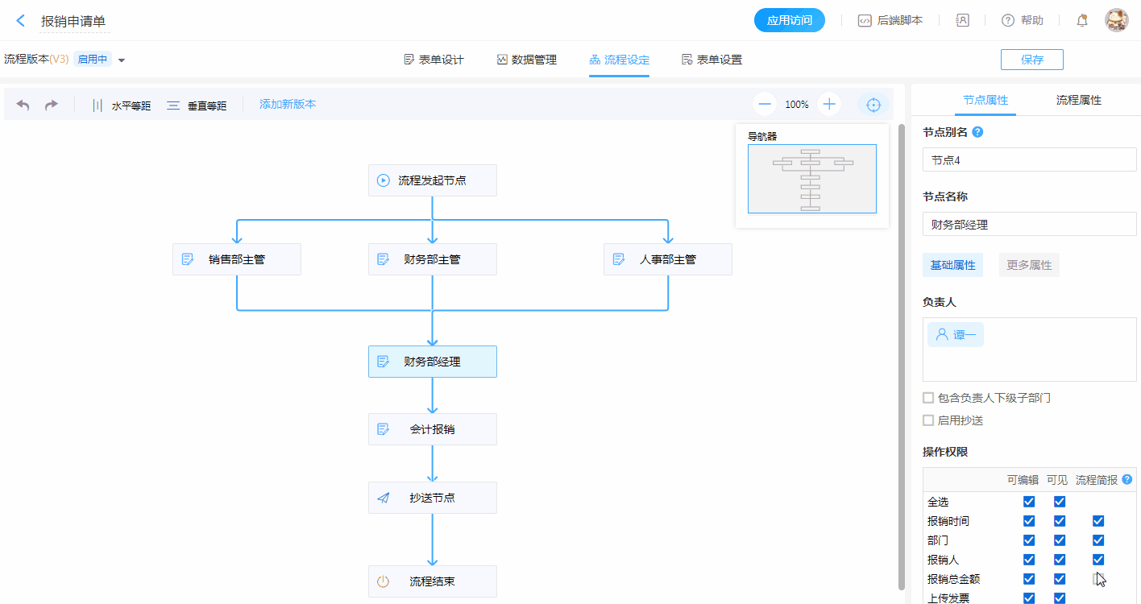Open the notification bell

[x=1082, y=21]
